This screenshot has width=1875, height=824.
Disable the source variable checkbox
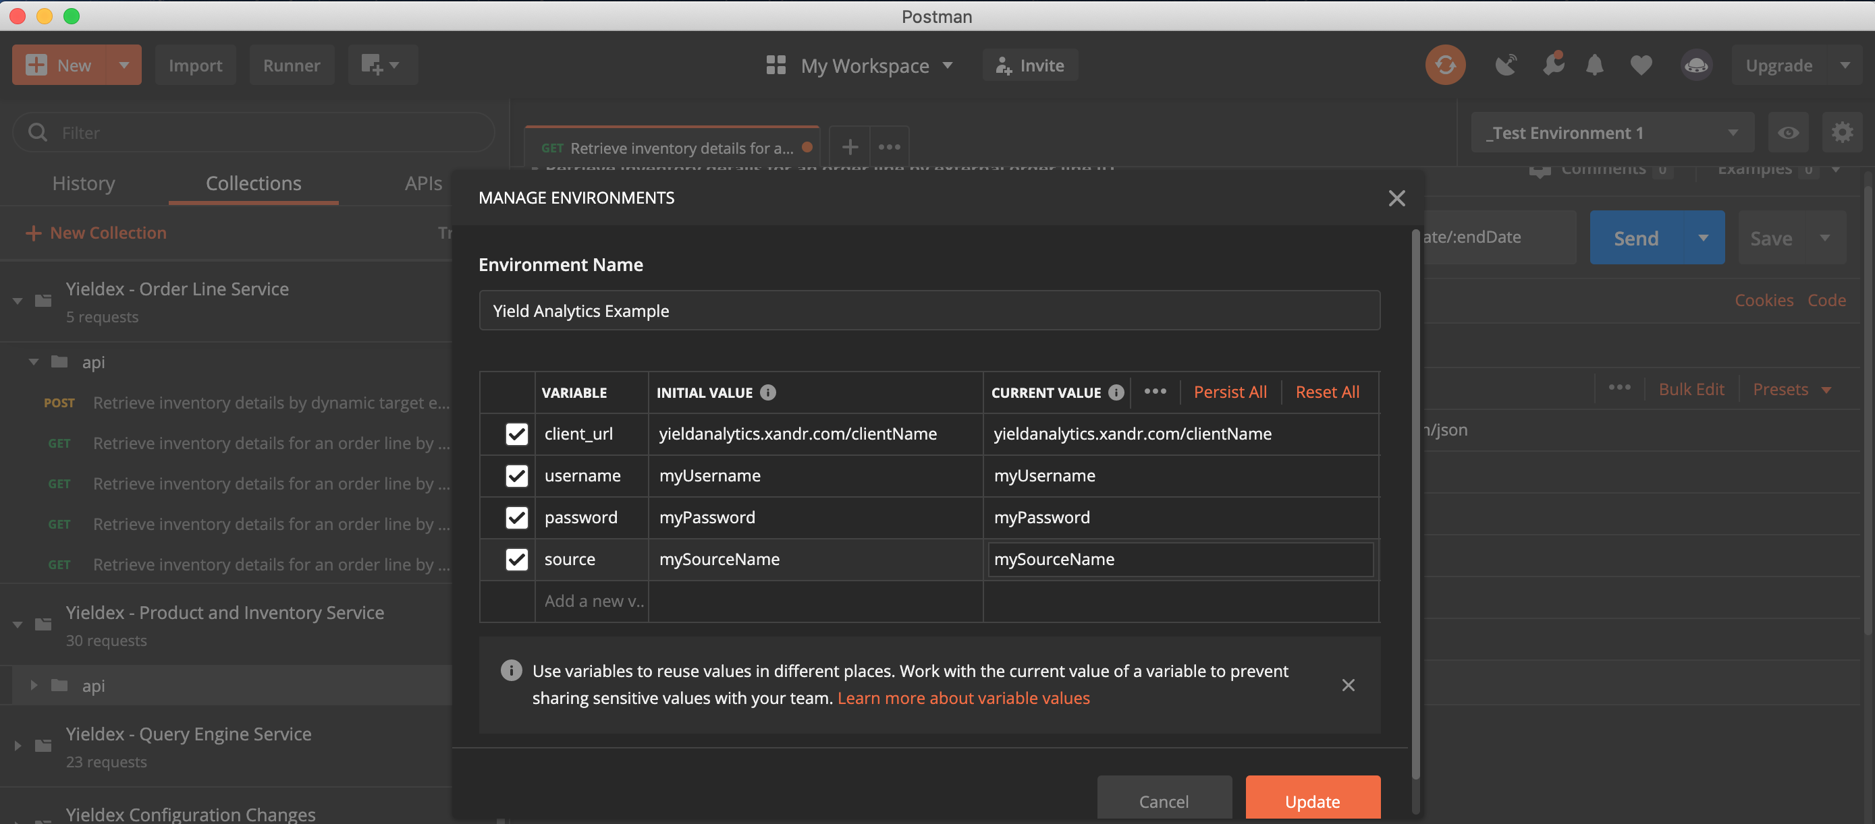point(516,559)
